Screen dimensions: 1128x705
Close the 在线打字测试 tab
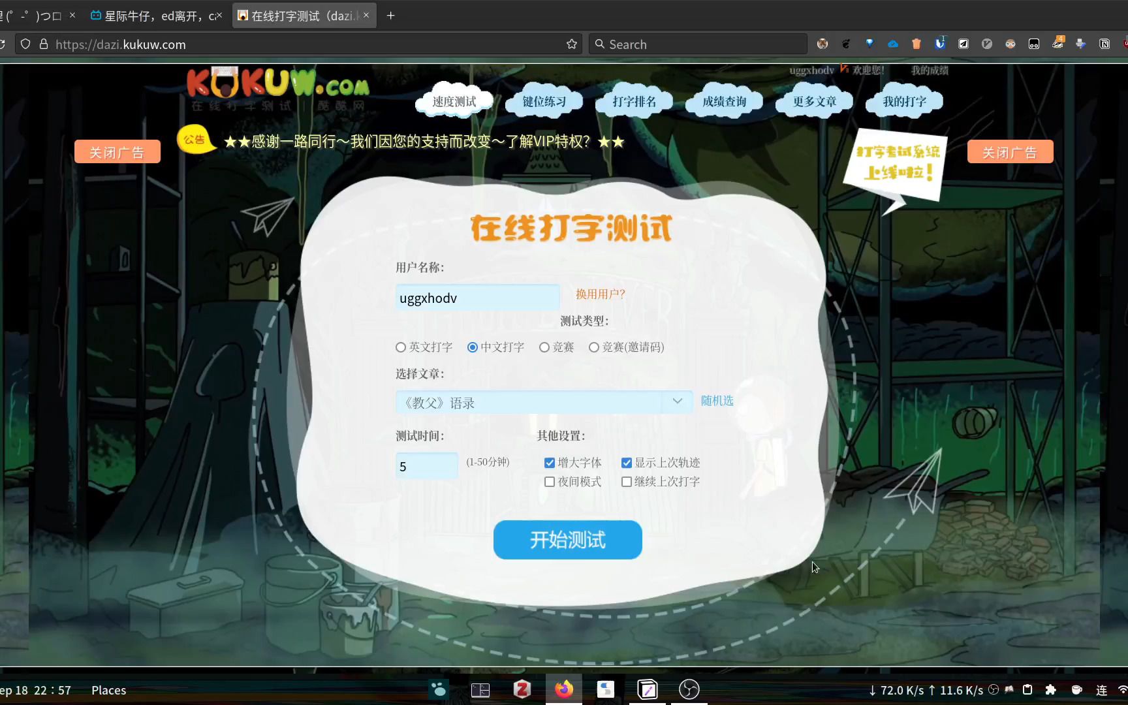tap(366, 15)
